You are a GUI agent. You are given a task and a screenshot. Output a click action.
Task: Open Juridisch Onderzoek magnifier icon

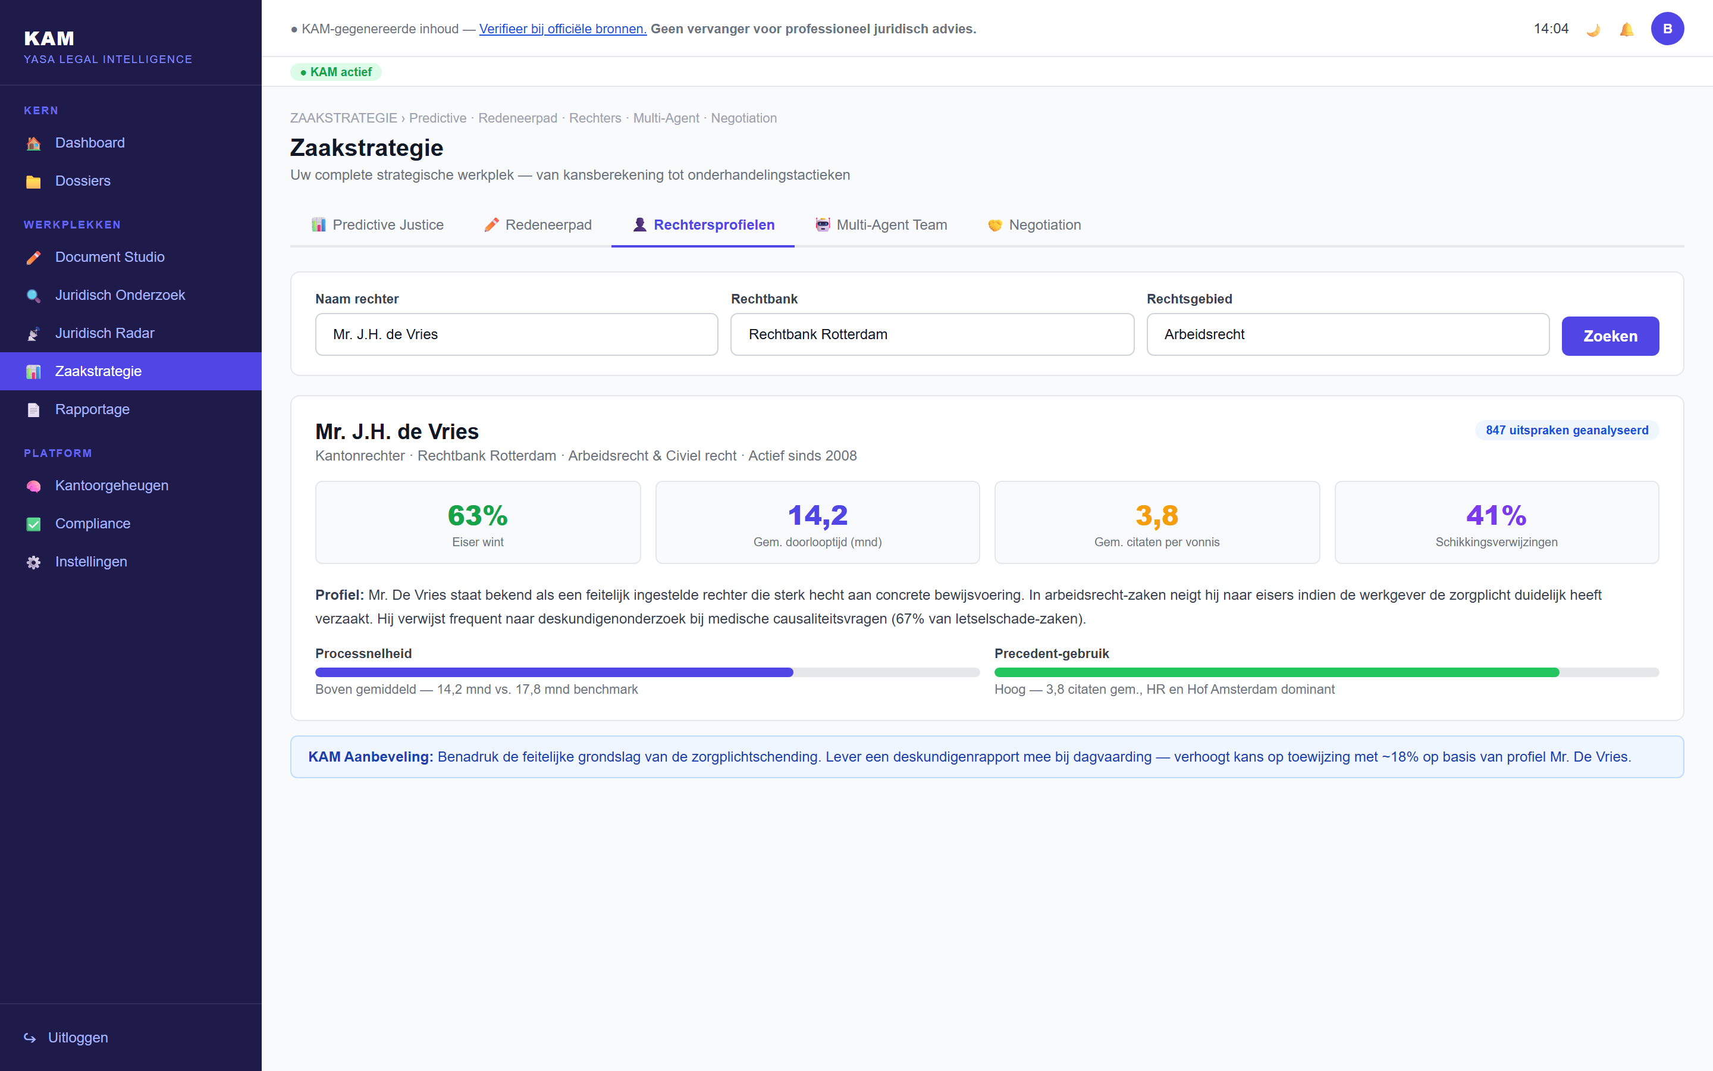(33, 296)
